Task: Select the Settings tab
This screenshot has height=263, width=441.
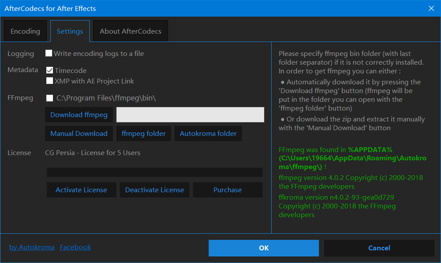Action: (x=70, y=31)
